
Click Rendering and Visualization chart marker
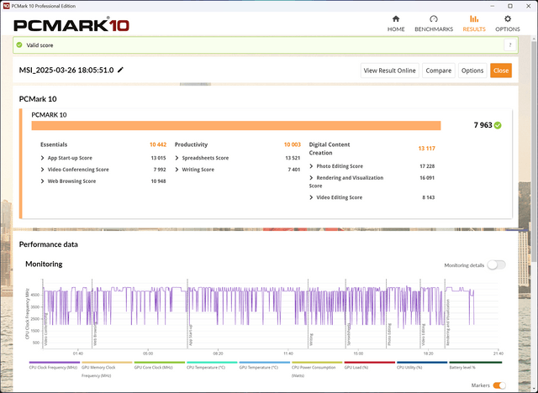(448, 322)
